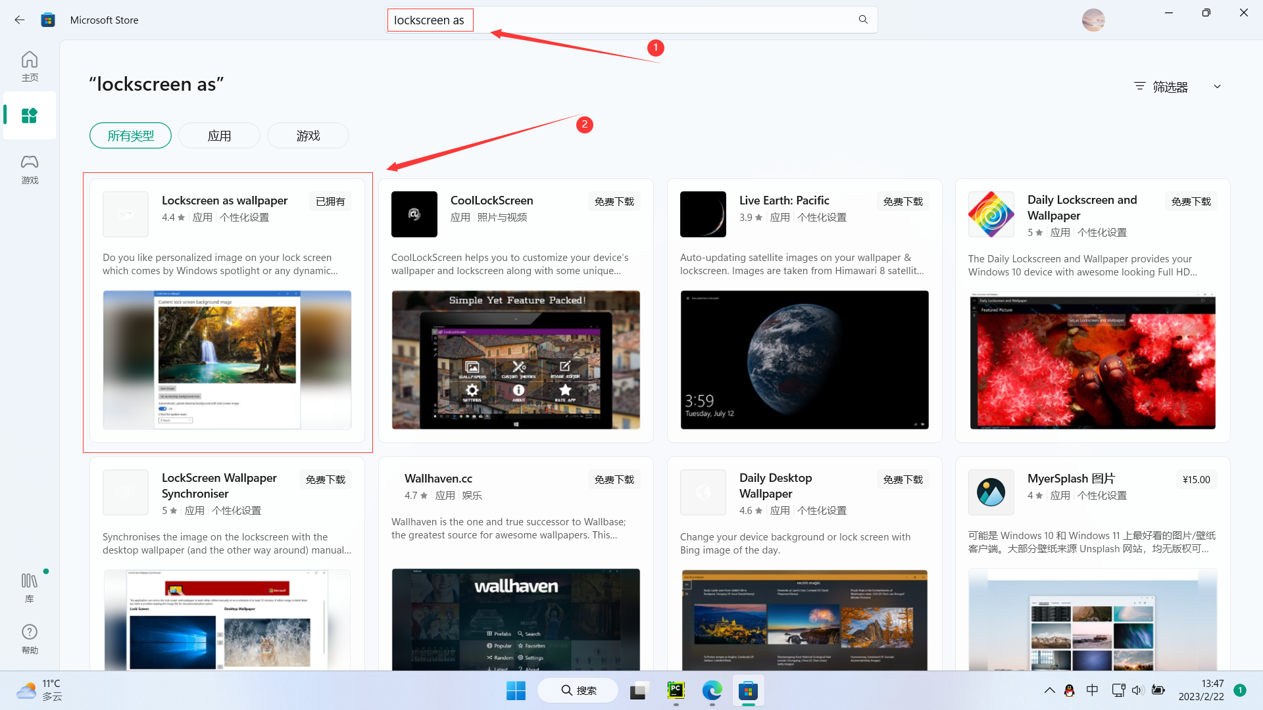Click 免费下载 for LockScreen Wallpaper Synchroniser
The image size is (1263, 710).
326,479
